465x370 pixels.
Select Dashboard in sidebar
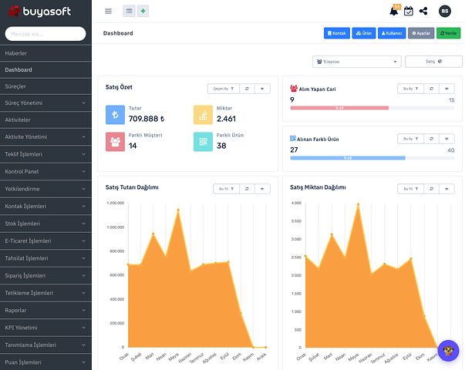pyautogui.click(x=45, y=70)
